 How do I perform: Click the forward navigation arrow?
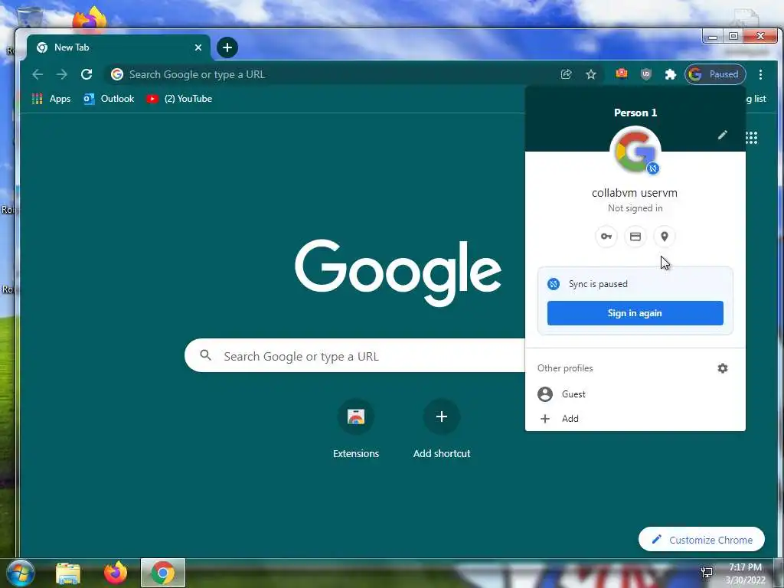61,74
